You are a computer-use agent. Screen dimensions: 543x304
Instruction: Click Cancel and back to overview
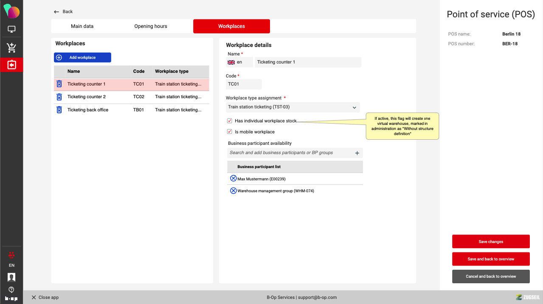[491, 276]
